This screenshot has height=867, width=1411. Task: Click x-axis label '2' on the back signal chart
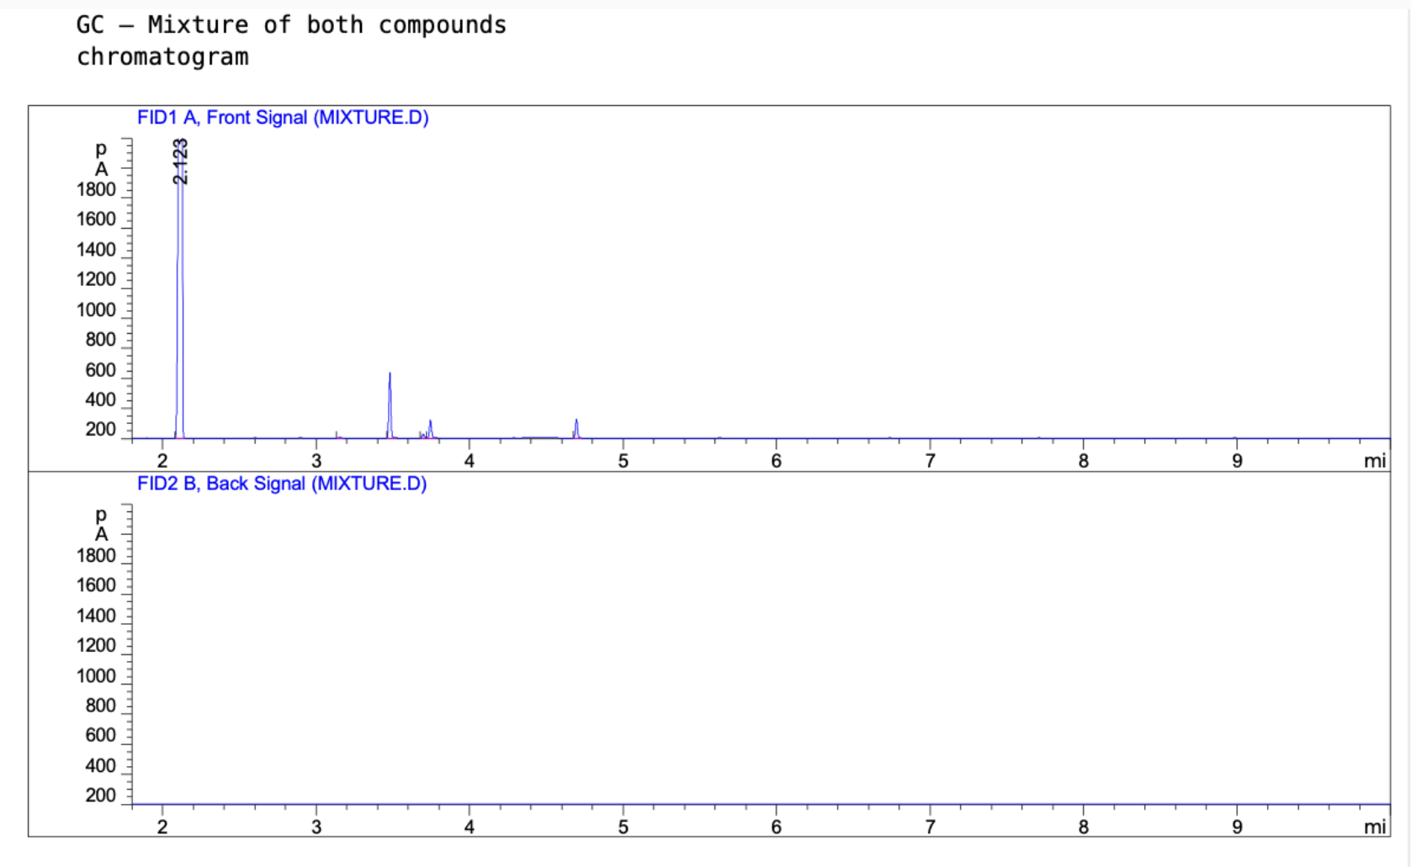tap(162, 827)
